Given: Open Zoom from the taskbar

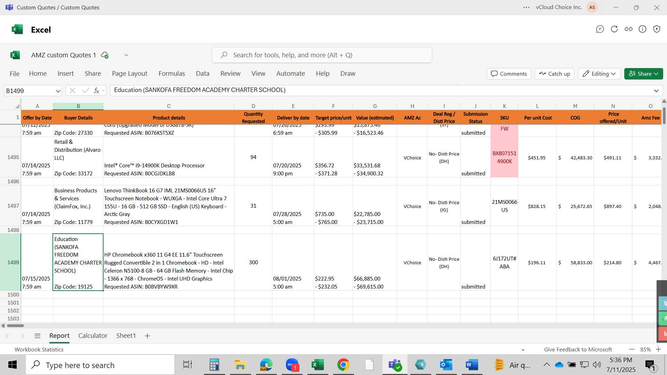Looking at the screenshot, I should pos(292,365).
